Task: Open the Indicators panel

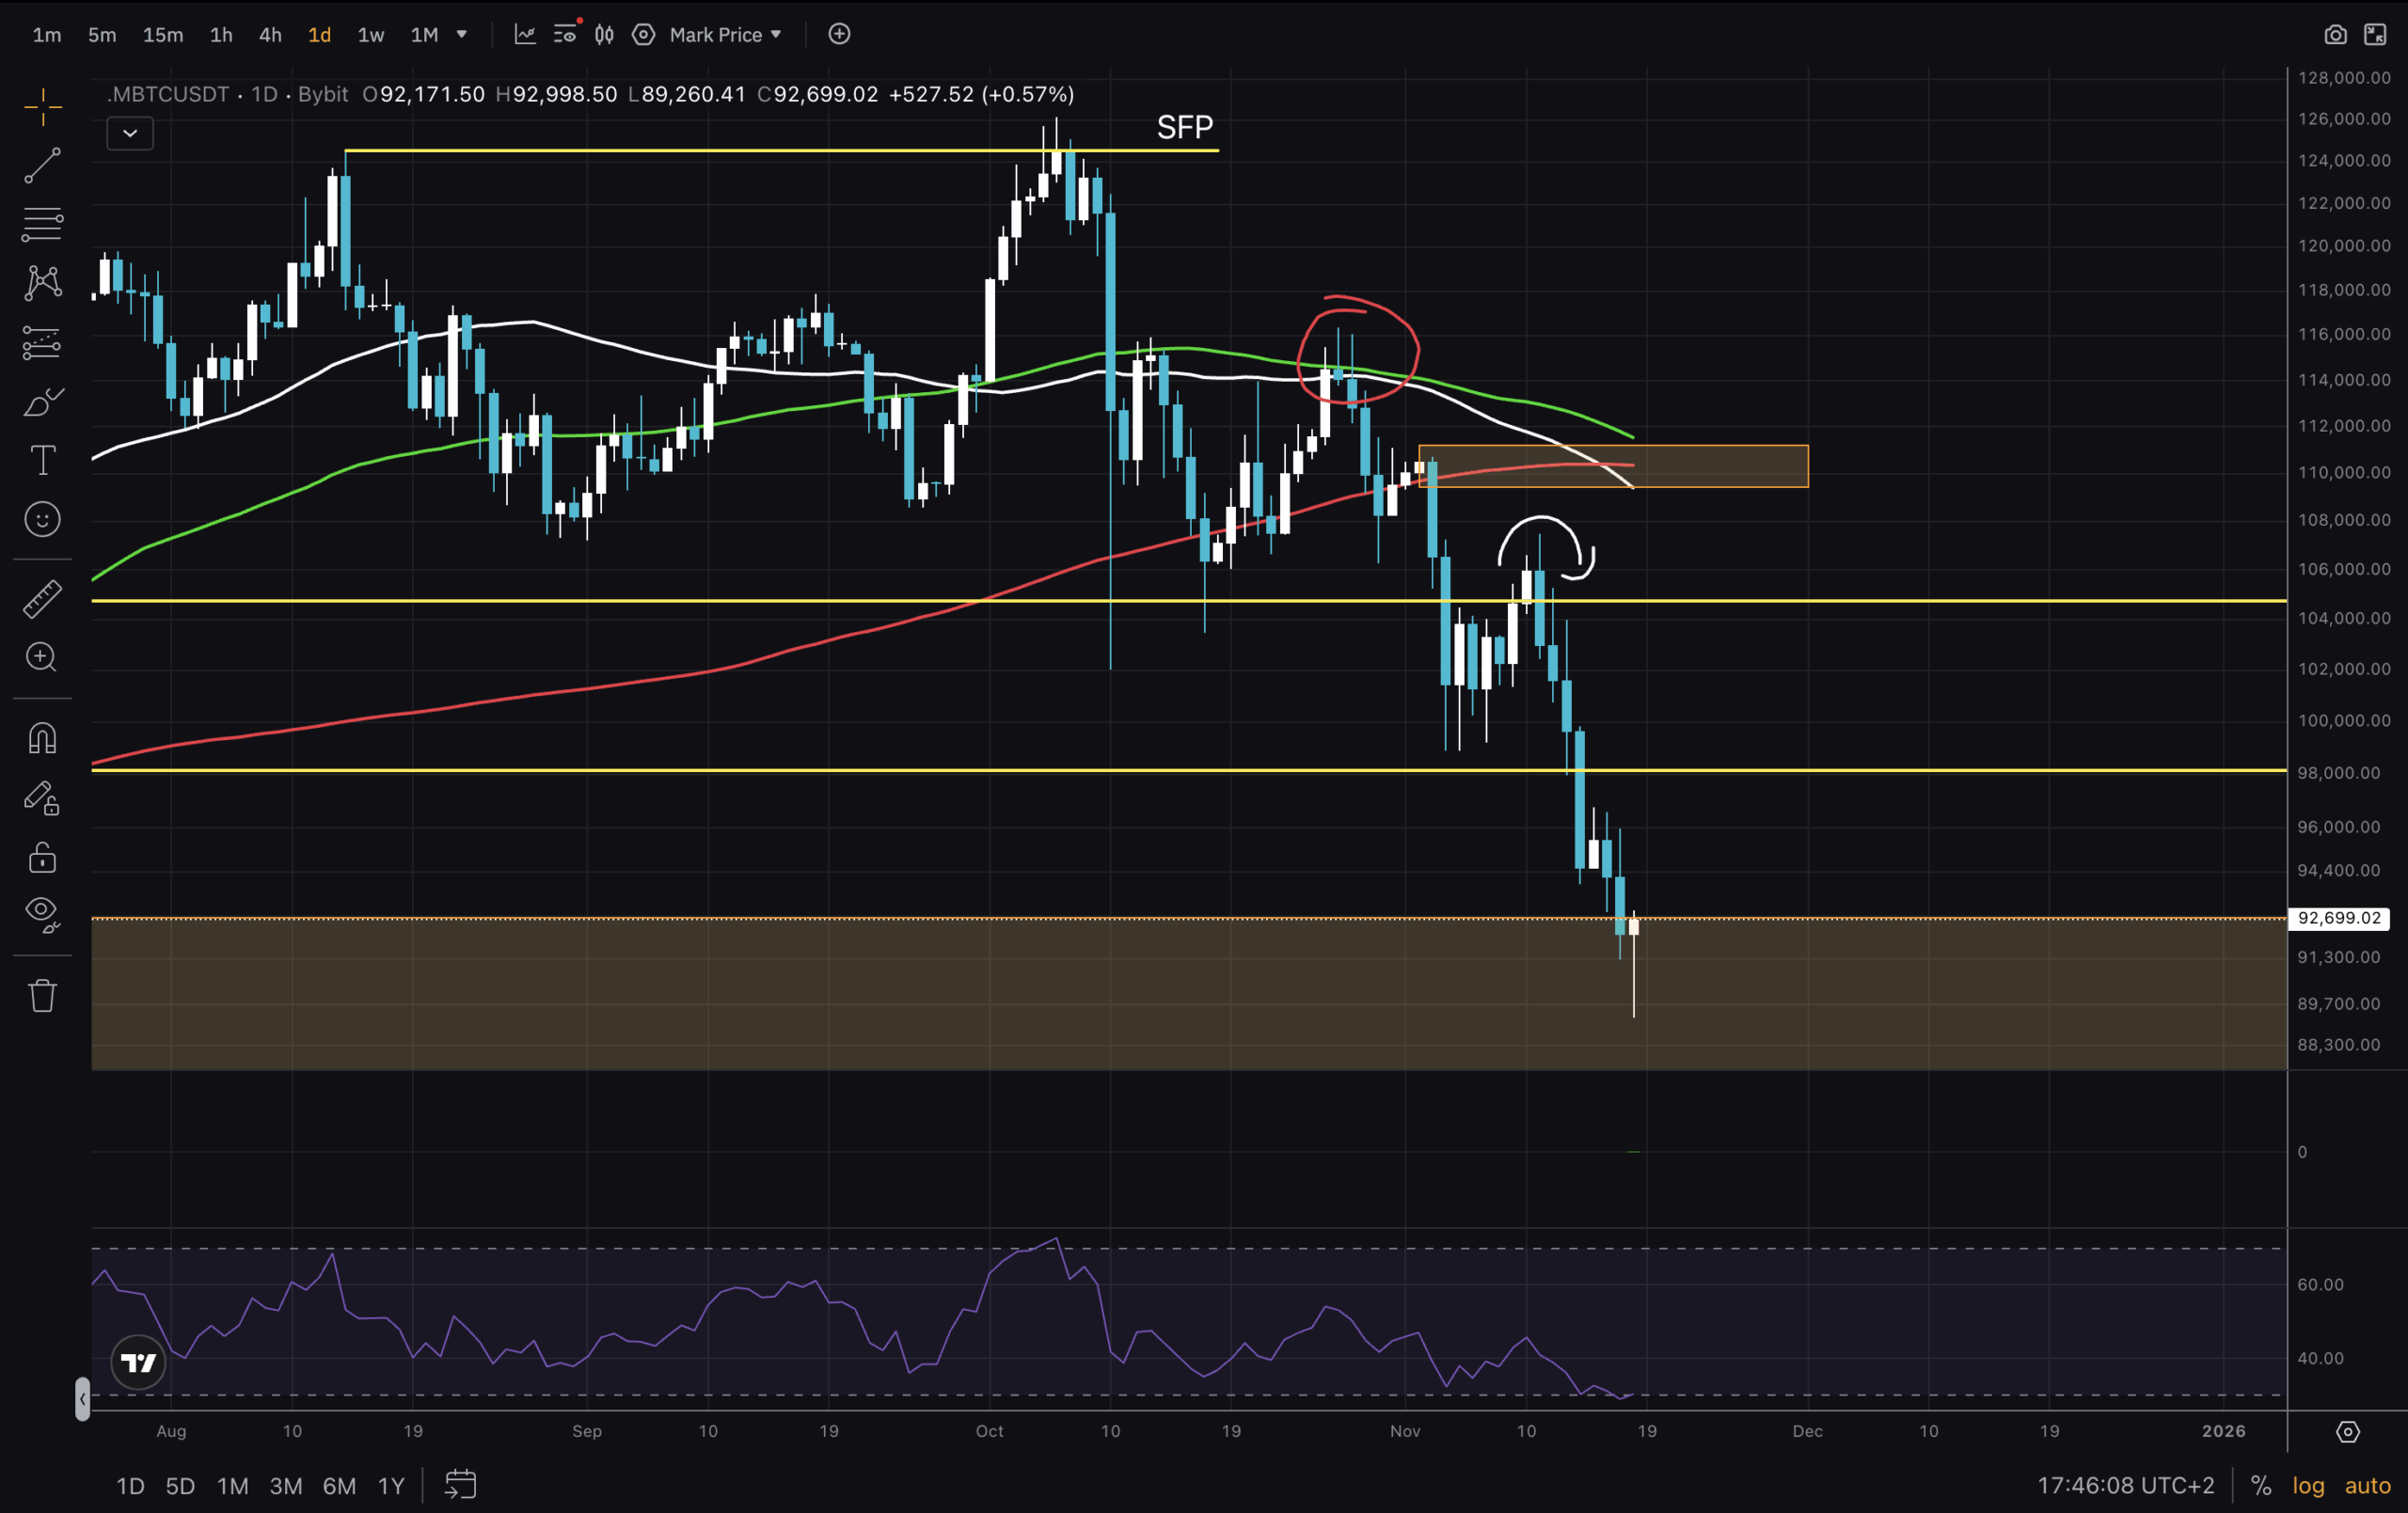Action: pyautogui.click(x=525, y=35)
